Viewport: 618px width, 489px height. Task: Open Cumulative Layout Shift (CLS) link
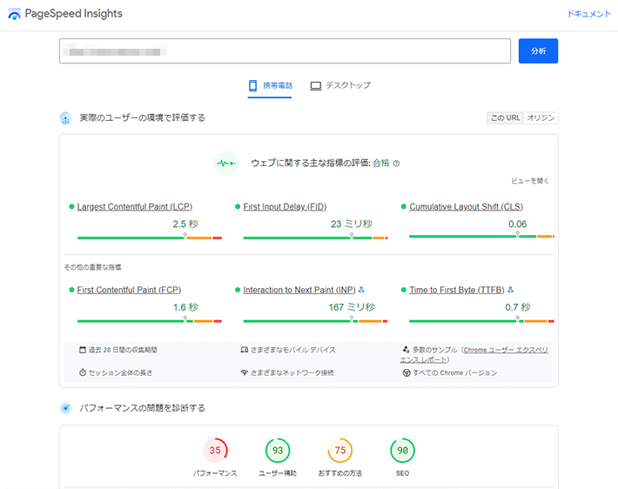(466, 206)
